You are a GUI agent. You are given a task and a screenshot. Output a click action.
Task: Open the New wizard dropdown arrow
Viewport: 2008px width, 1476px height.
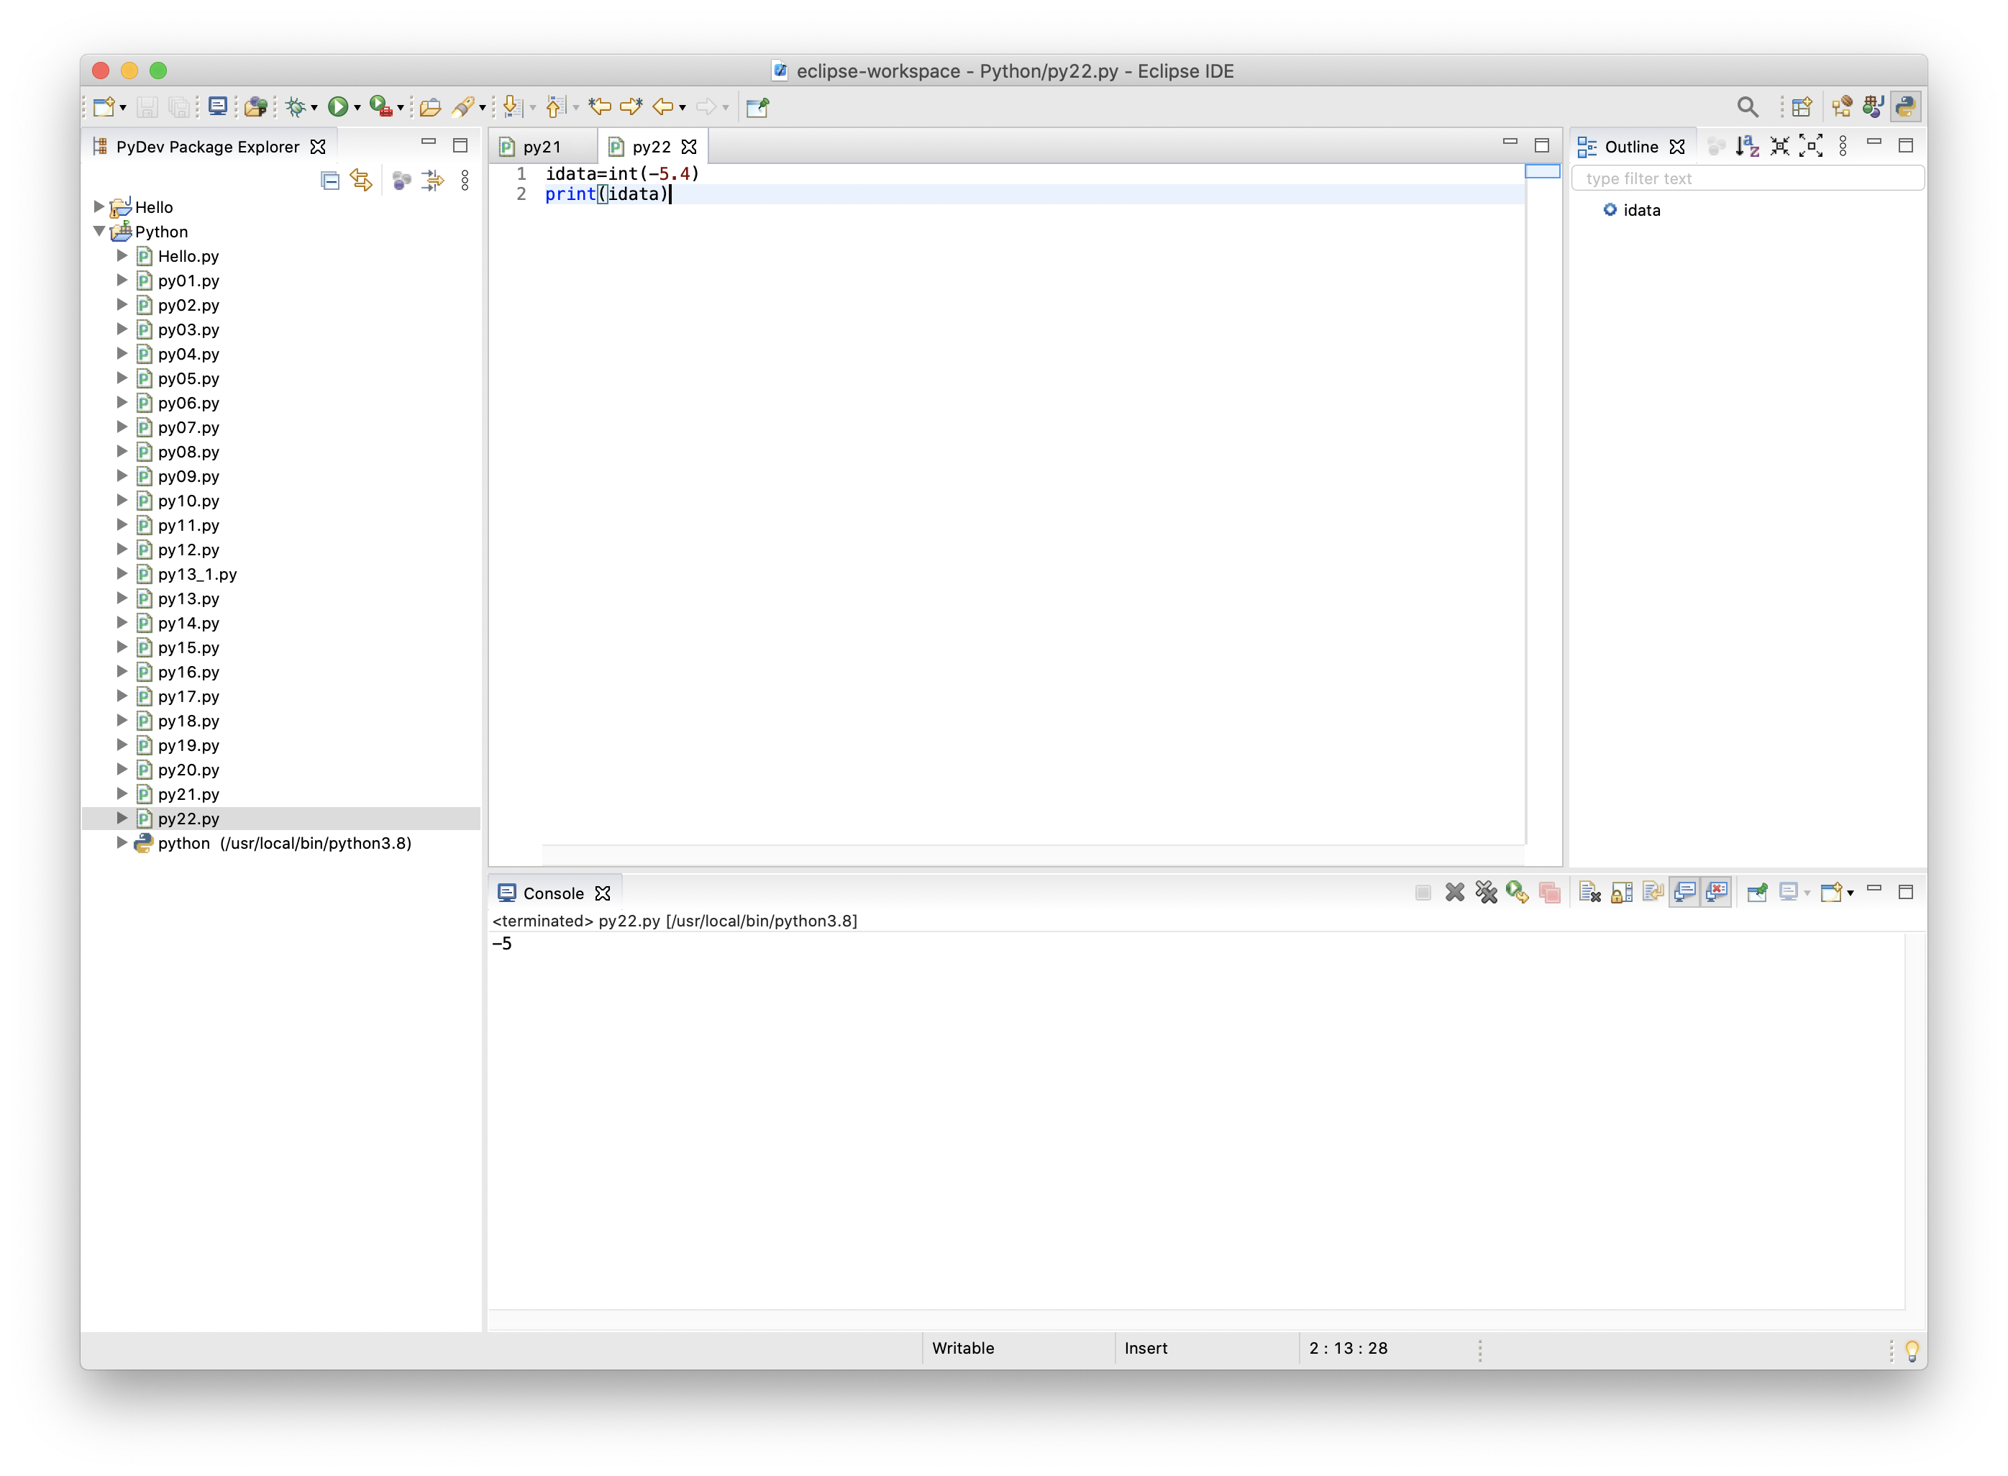[x=122, y=108]
